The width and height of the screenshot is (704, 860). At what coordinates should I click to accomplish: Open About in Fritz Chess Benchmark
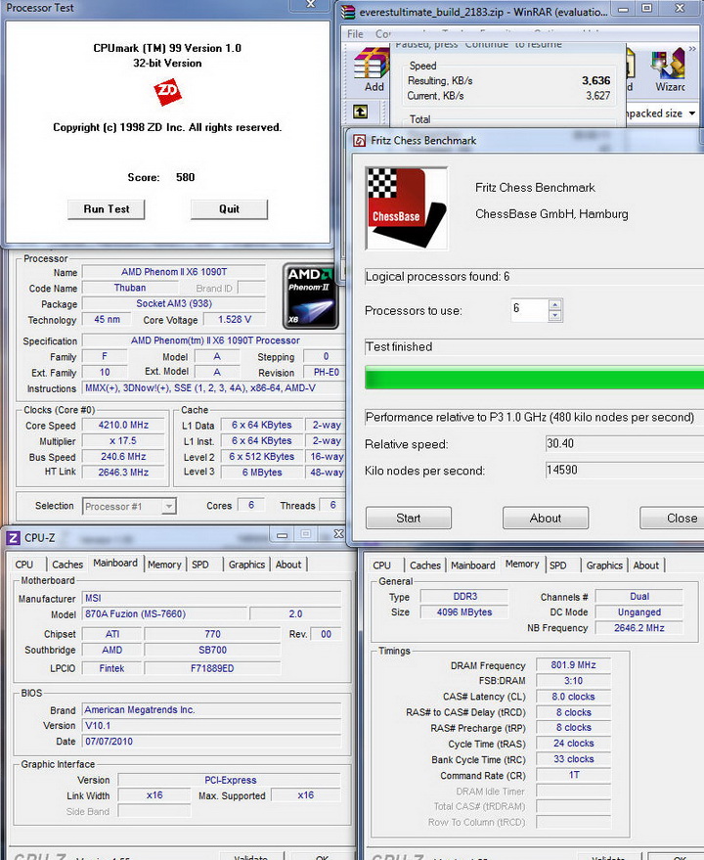point(546,518)
